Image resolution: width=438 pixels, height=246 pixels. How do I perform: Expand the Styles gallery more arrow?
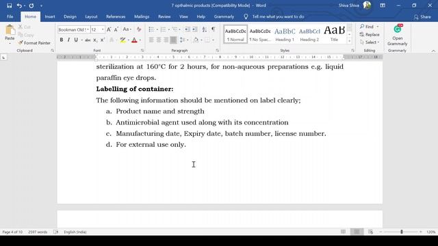click(x=350, y=41)
